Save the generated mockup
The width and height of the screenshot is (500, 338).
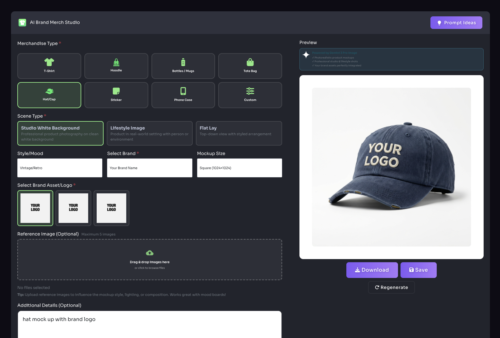click(x=418, y=270)
